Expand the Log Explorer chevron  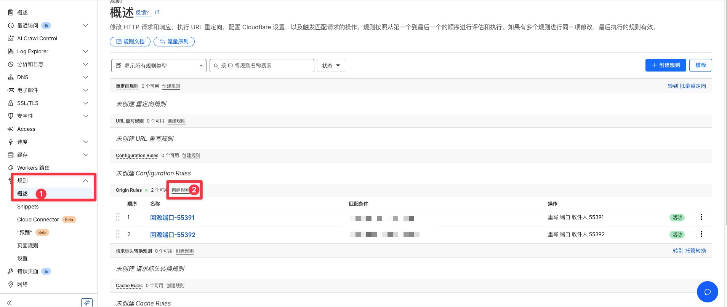pyautogui.click(x=85, y=51)
